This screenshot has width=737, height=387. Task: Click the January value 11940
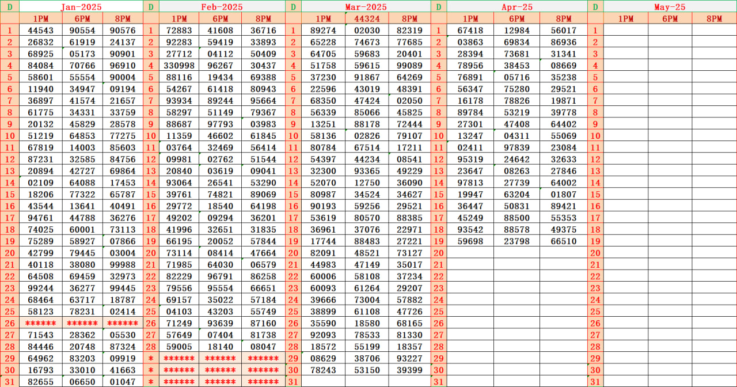[40, 89]
